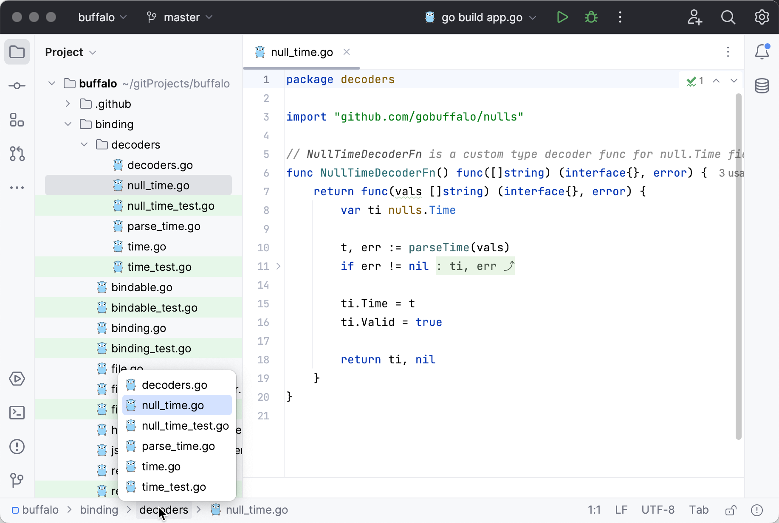The image size is (779, 523).
Task: Open the Structure tool window
Action: click(17, 120)
